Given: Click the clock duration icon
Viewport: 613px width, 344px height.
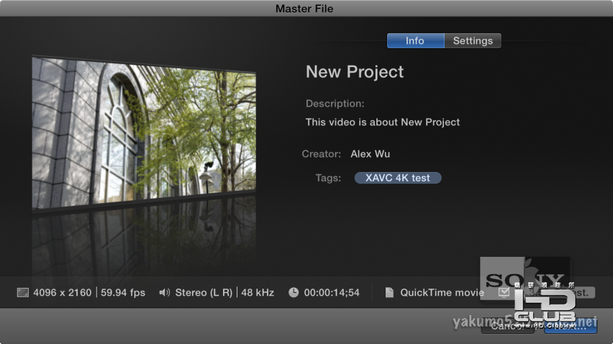Looking at the screenshot, I should (294, 292).
